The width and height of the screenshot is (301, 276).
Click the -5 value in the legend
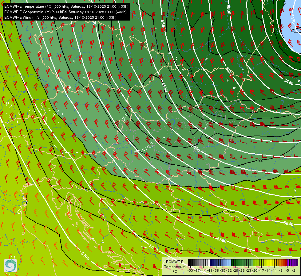(x=287, y=270)
